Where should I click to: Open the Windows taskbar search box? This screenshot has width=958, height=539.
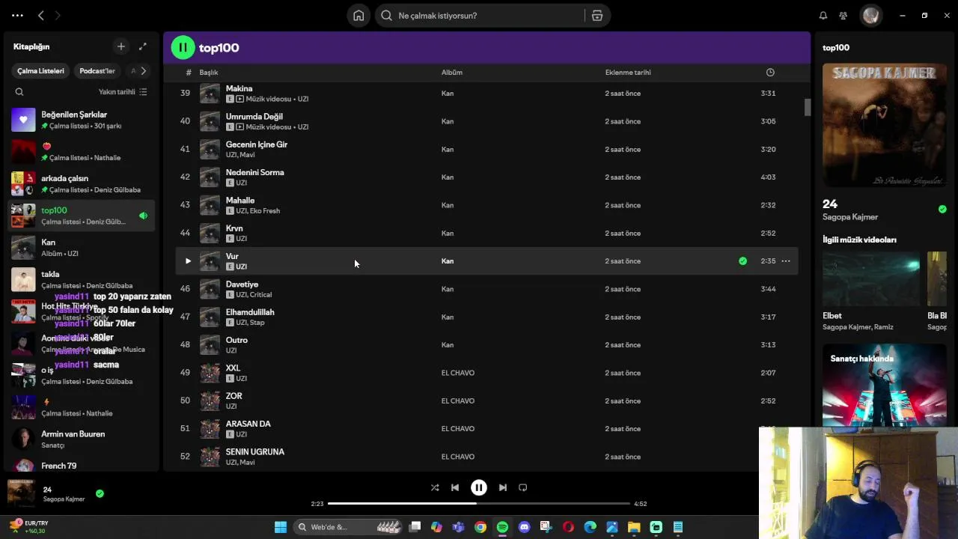tap(348, 527)
